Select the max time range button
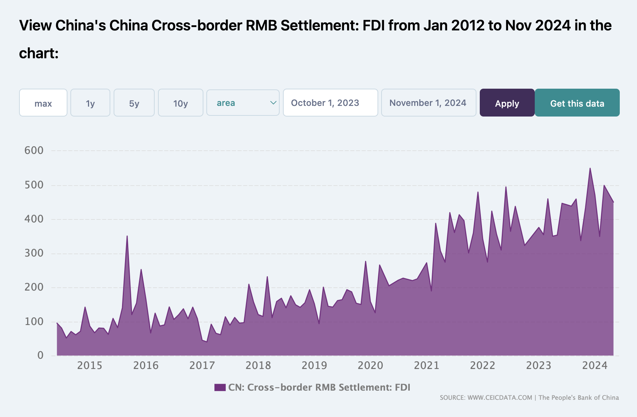 point(43,103)
